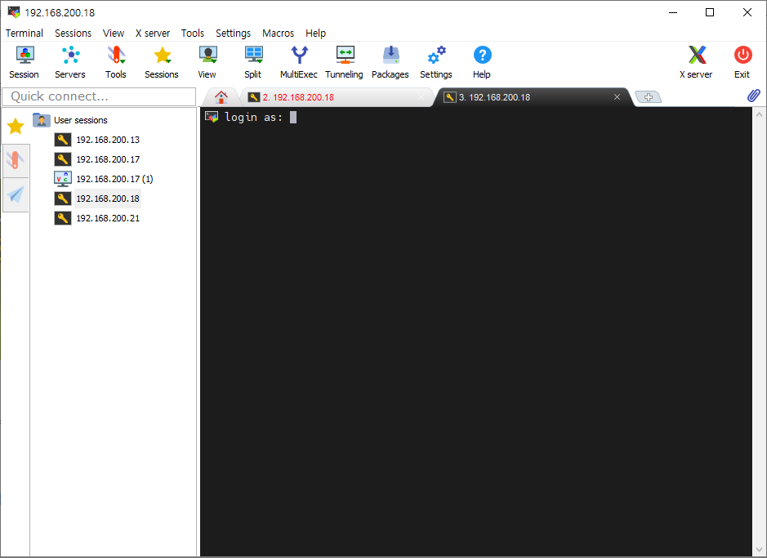Viewport: 767px width, 558px height.
Task: Click the paperclip attachment icon
Action: click(754, 96)
